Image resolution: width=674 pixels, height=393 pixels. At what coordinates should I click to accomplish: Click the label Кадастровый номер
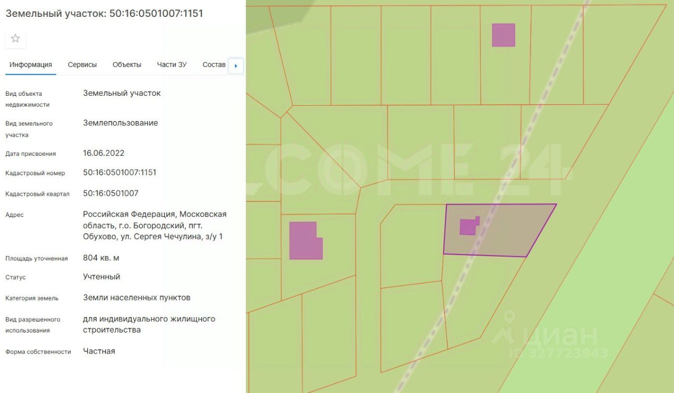click(x=35, y=173)
